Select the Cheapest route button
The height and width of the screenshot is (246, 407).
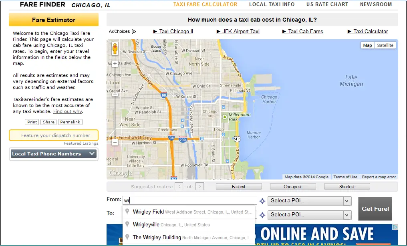pyautogui.click(x=293, y=187)
